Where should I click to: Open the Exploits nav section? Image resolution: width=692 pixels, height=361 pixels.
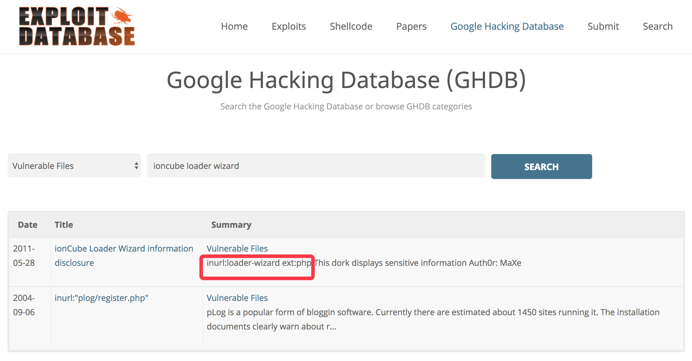tap(289, 26)
